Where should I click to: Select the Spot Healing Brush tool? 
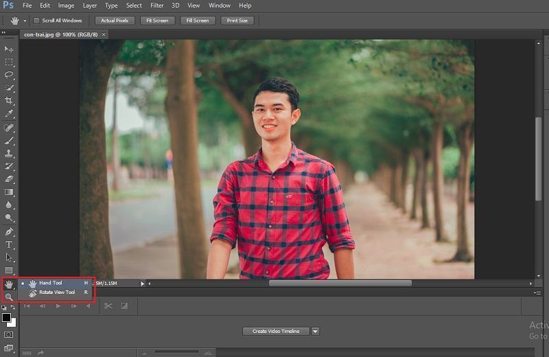pos(9,128)
